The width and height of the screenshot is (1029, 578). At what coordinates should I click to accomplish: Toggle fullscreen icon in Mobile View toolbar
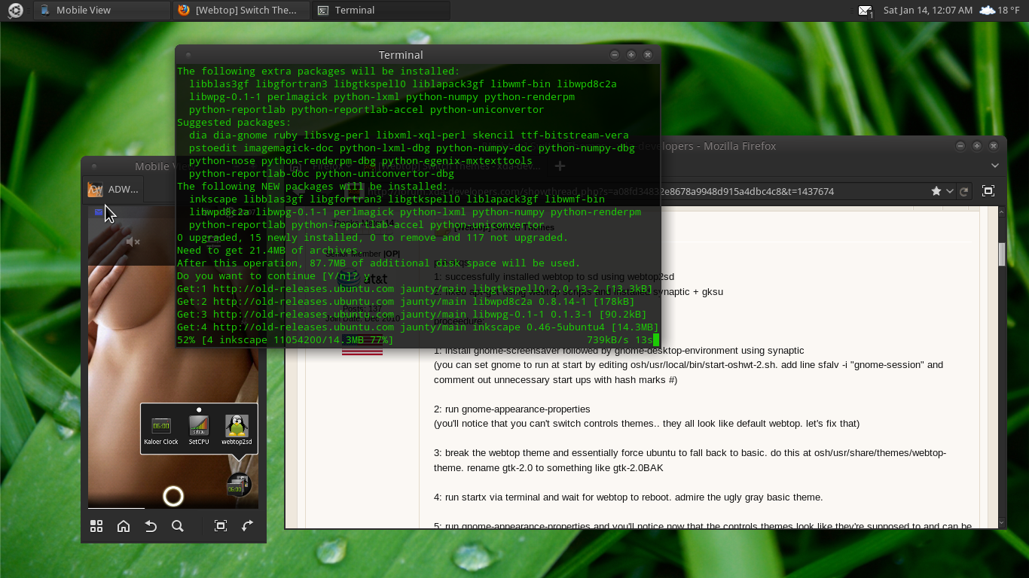pyautogui.click(x=221, y=526)
